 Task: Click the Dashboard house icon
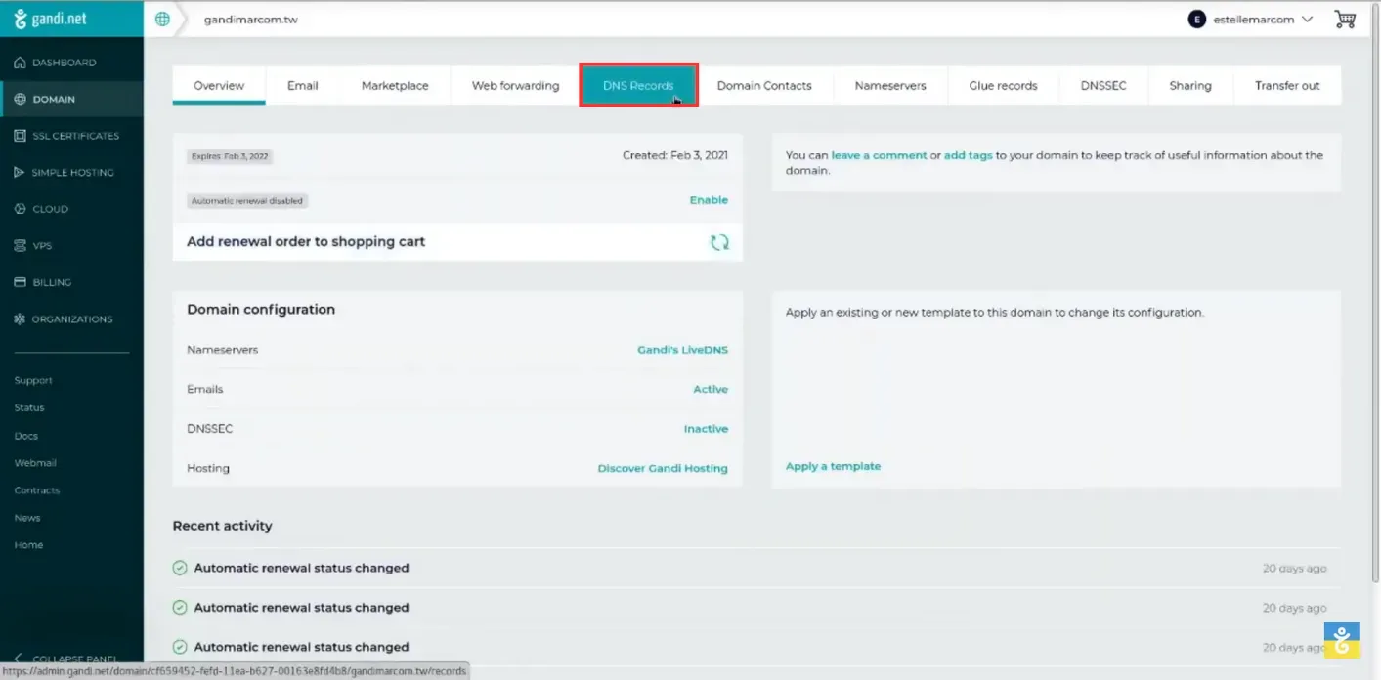click(x=20, y=63)
